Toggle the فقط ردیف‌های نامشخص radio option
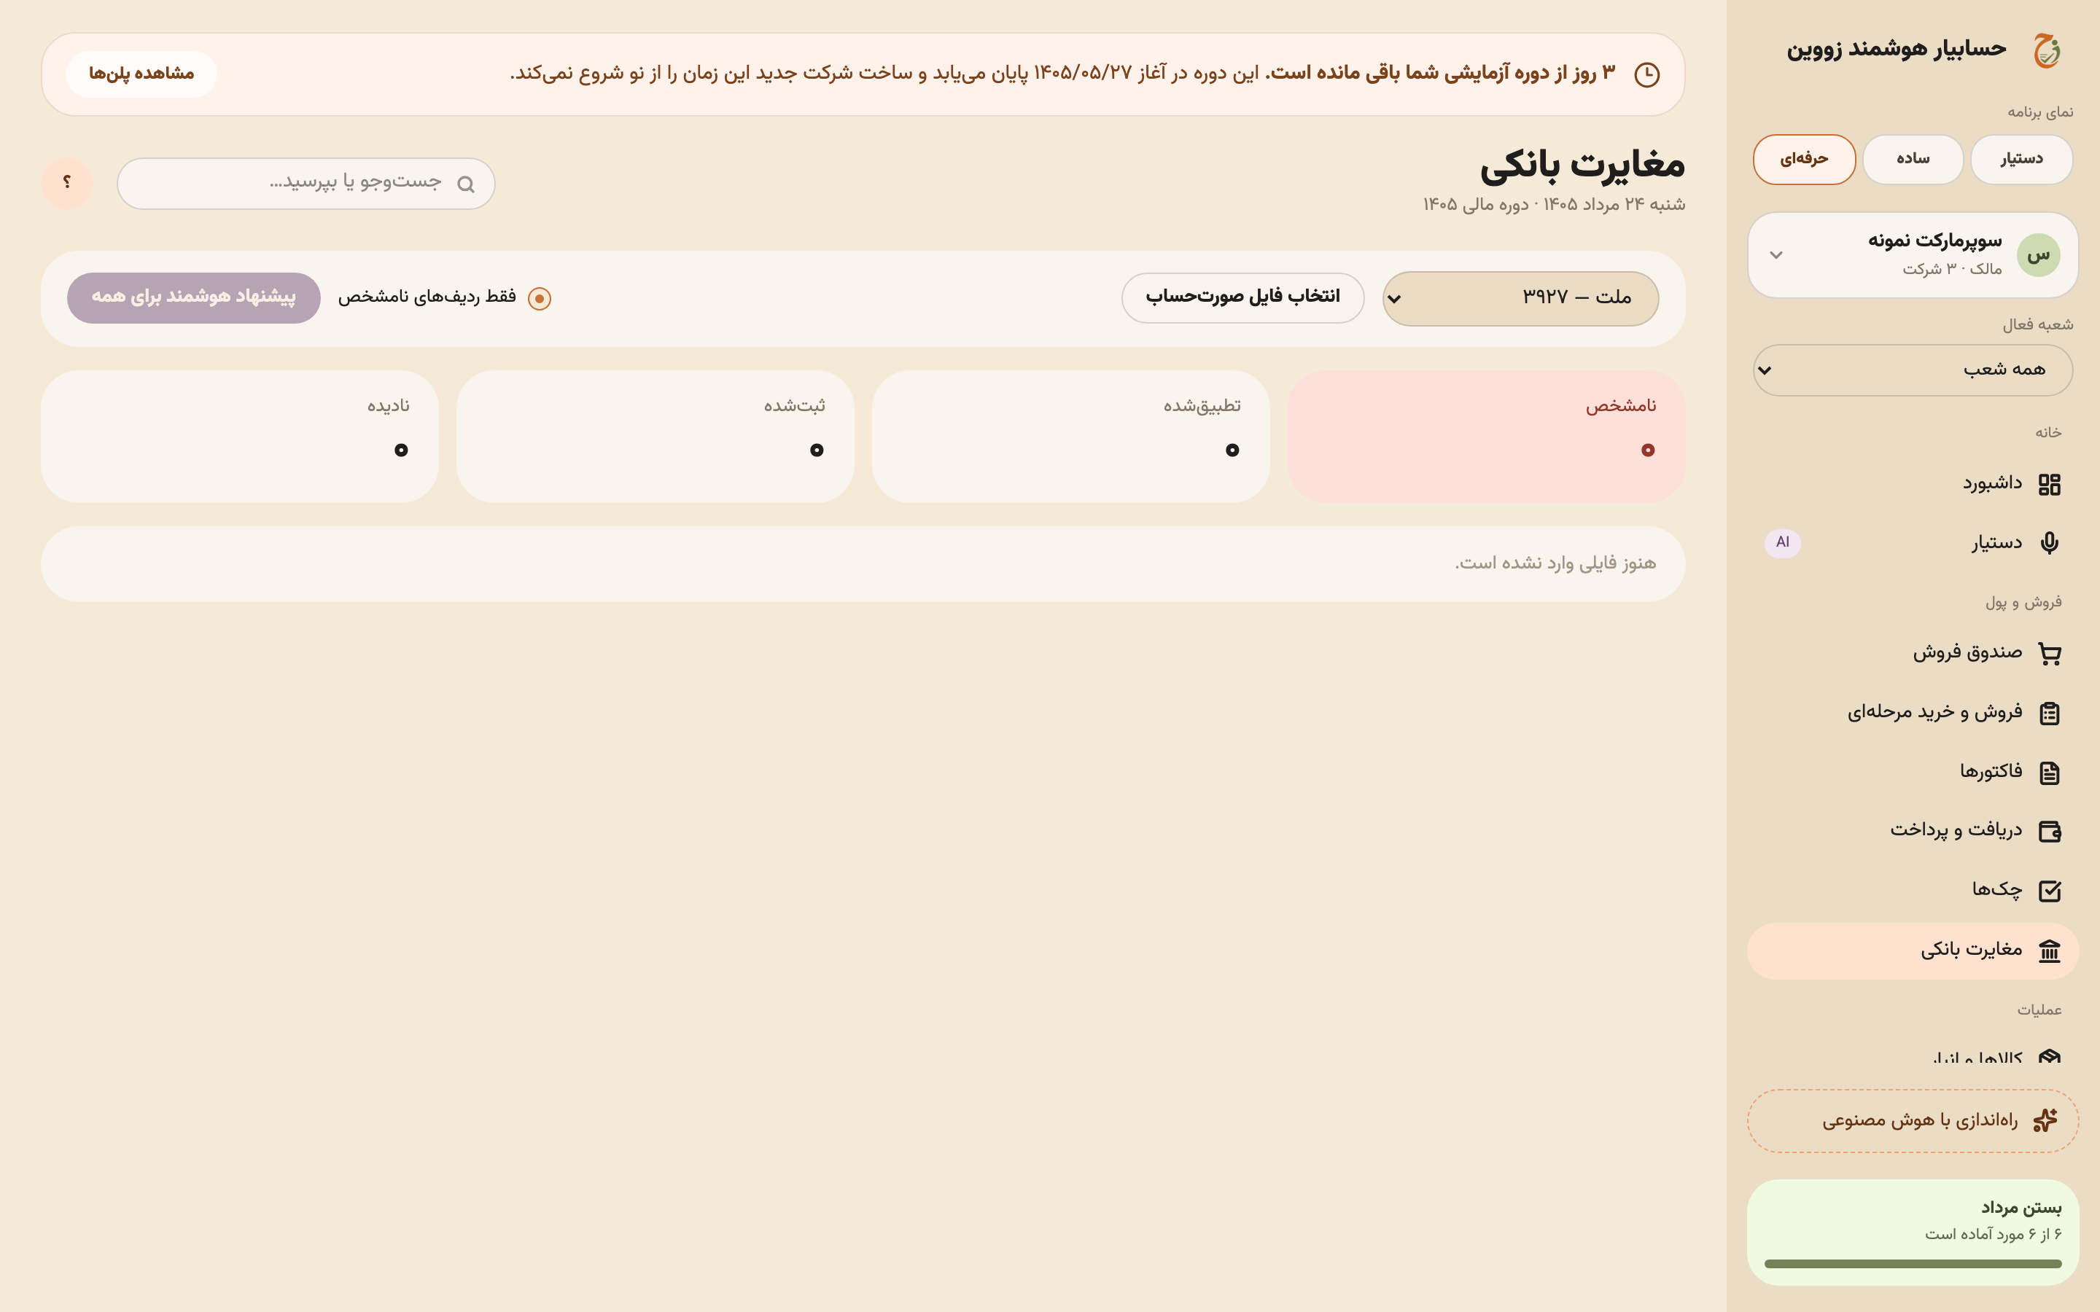 click(539, 299)
